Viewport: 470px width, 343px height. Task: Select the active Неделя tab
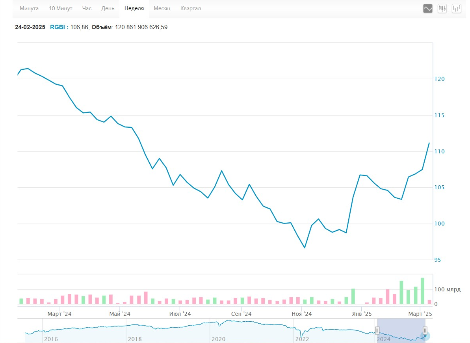(x=134, y=8)
